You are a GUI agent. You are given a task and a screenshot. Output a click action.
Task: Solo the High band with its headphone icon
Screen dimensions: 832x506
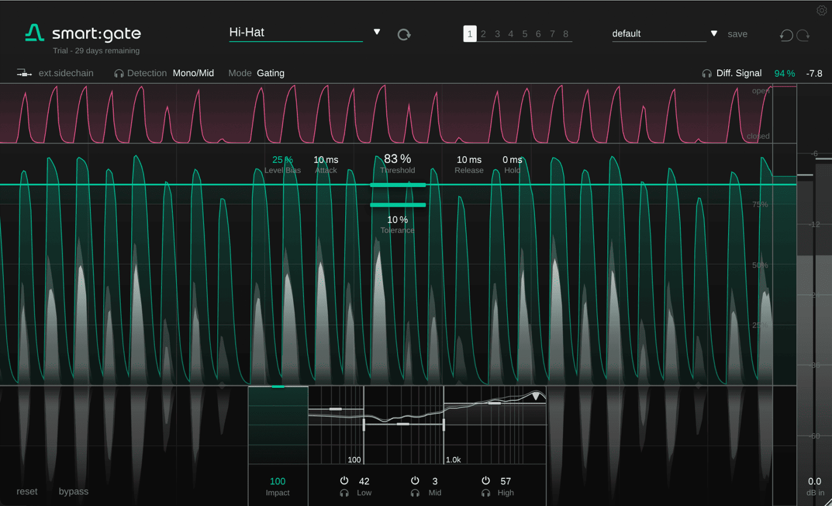[486, 492]
